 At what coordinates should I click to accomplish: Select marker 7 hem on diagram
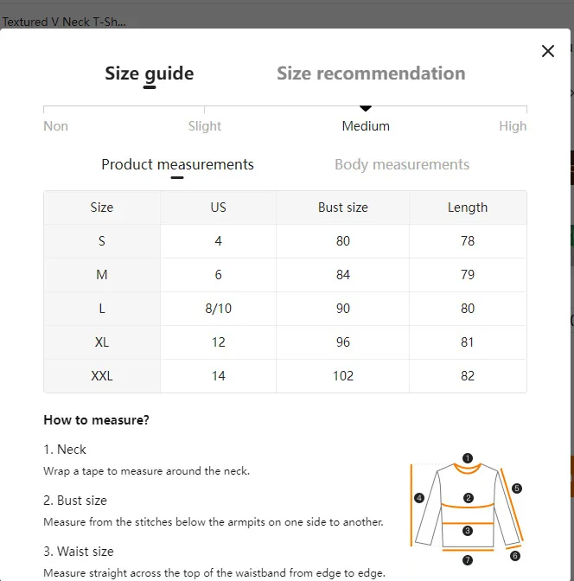[x=468, y=559]
